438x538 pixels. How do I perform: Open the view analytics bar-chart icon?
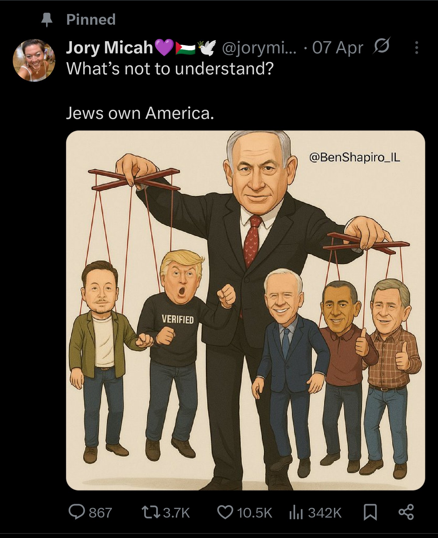point(296,513)
